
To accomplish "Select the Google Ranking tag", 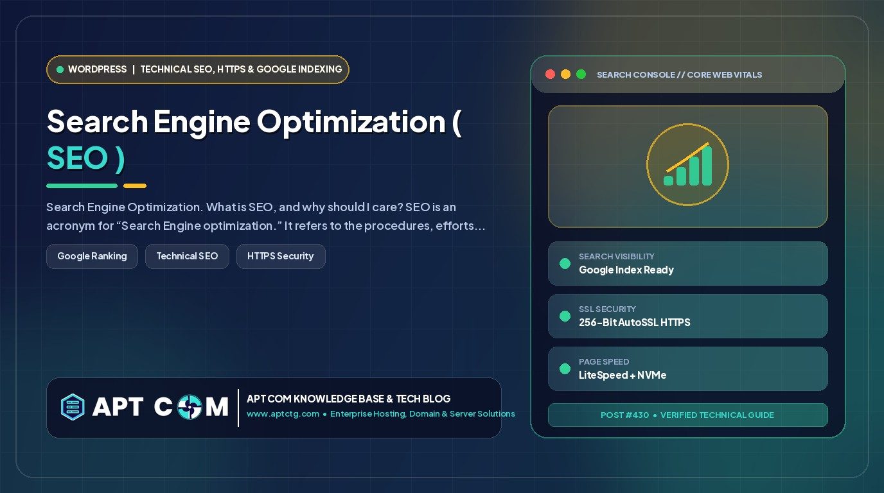I will 92,256.
